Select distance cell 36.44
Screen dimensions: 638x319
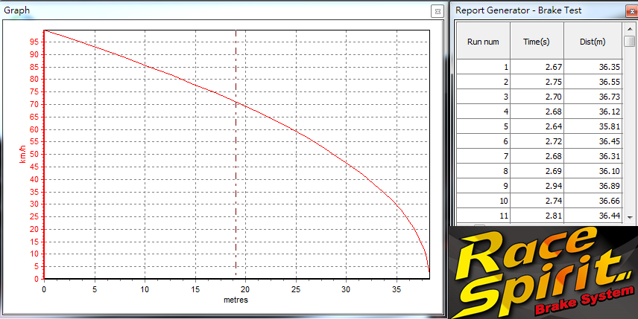[593, 216]
